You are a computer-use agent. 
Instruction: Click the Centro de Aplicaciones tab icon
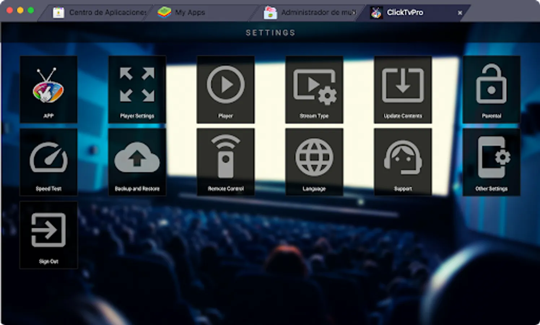(58, 13)
